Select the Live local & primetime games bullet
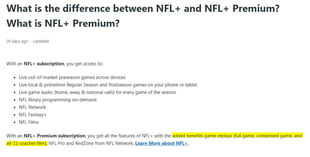This screenshot has width=310, height=157. click(x=108, y=85)
